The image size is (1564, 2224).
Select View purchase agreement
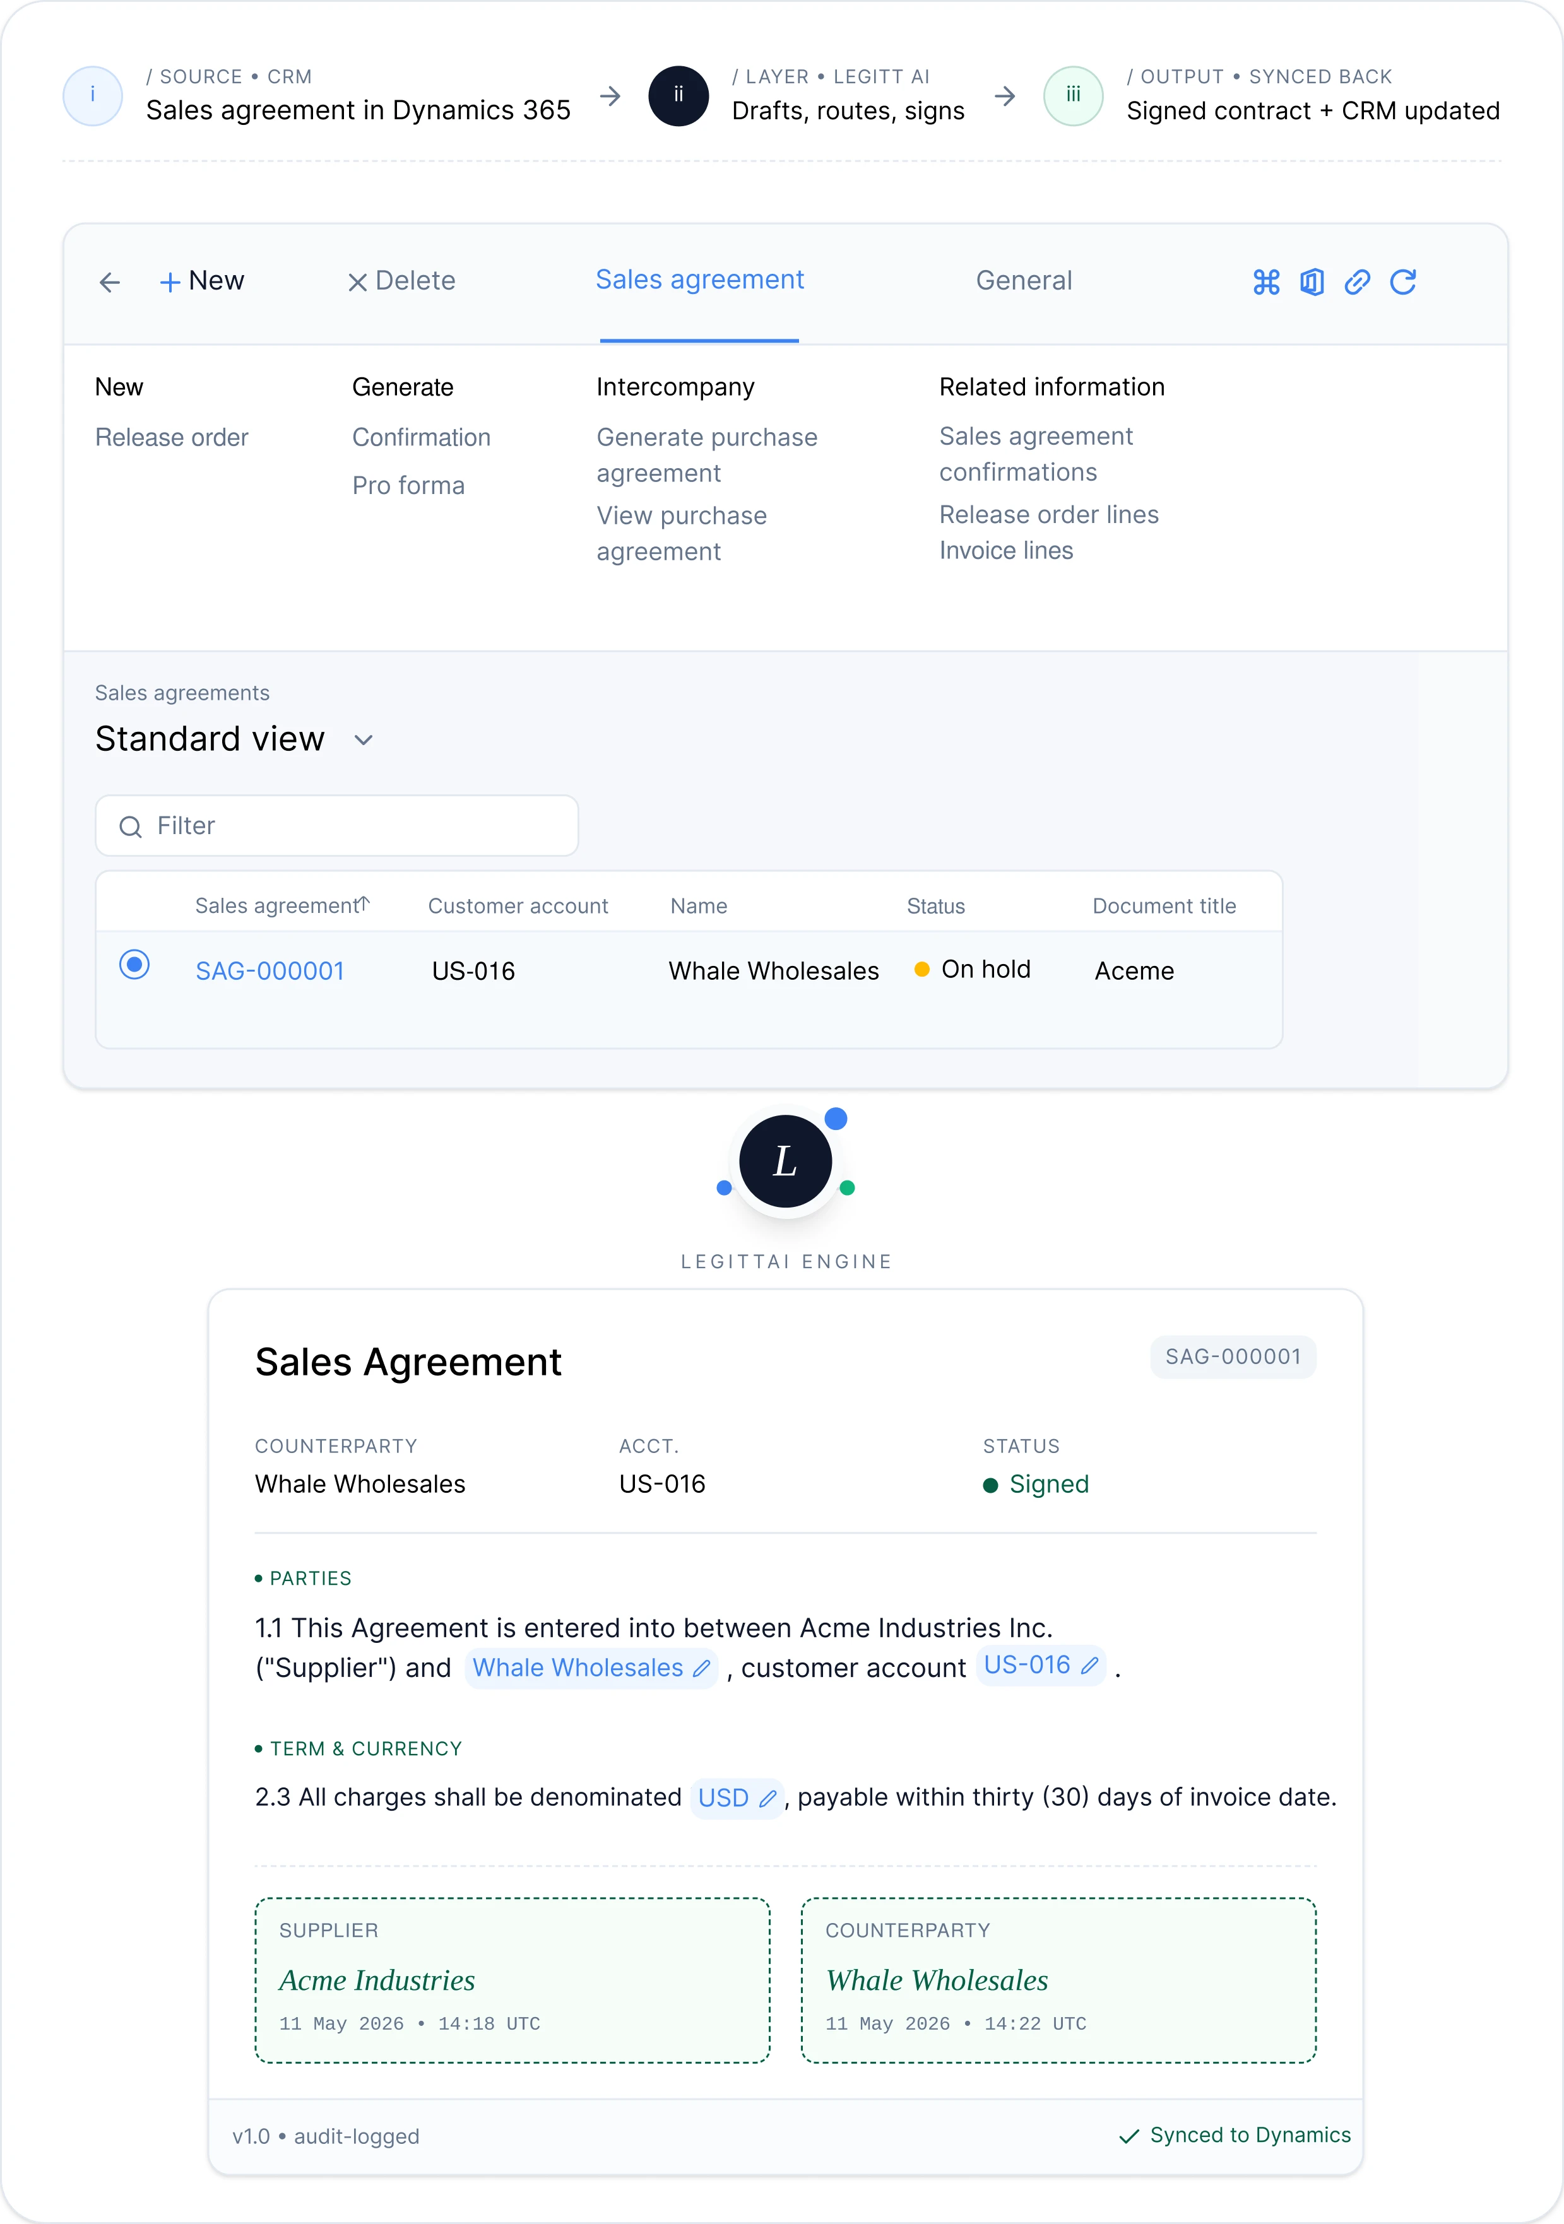[x=681, y=532]
